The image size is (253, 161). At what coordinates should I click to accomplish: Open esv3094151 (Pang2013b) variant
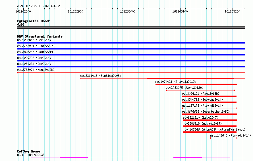pos(201,94)
